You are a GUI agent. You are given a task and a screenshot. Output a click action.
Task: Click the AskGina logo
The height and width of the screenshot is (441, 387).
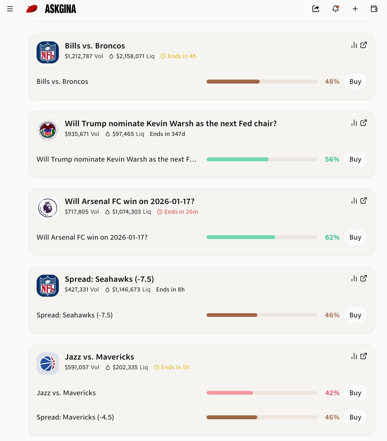tap(51, 9)
